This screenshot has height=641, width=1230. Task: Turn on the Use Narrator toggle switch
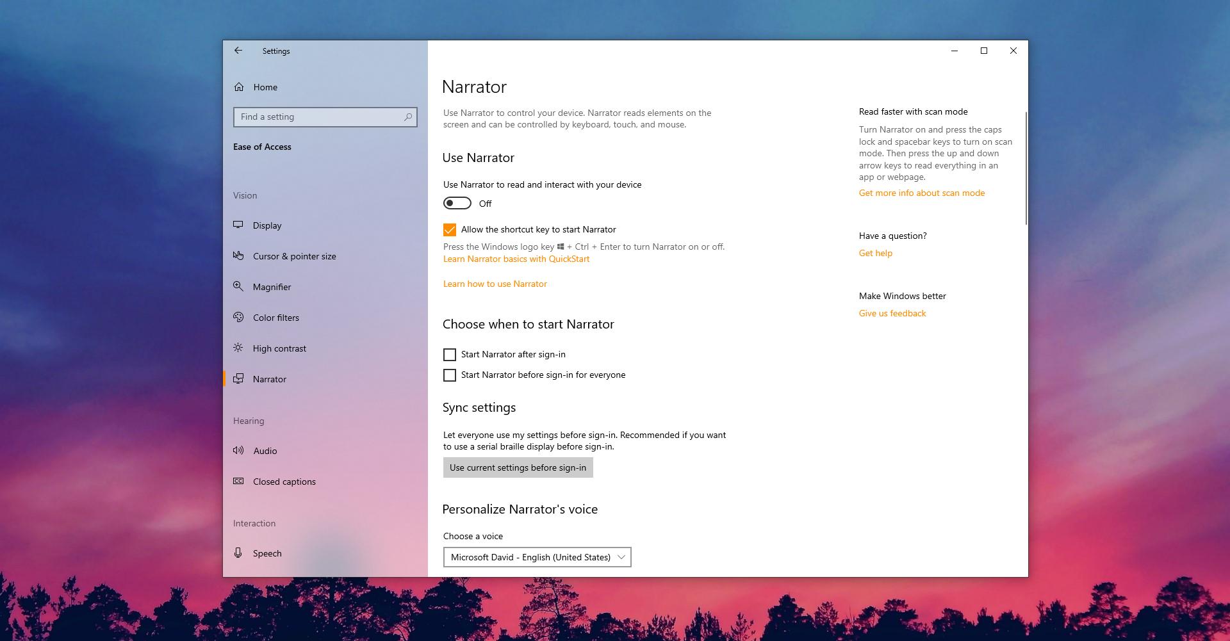click(457, 203)
